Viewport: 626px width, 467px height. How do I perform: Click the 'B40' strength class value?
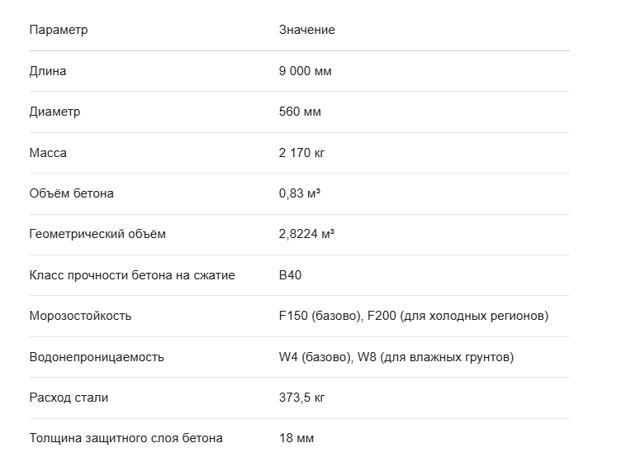(x=290, y=275)
